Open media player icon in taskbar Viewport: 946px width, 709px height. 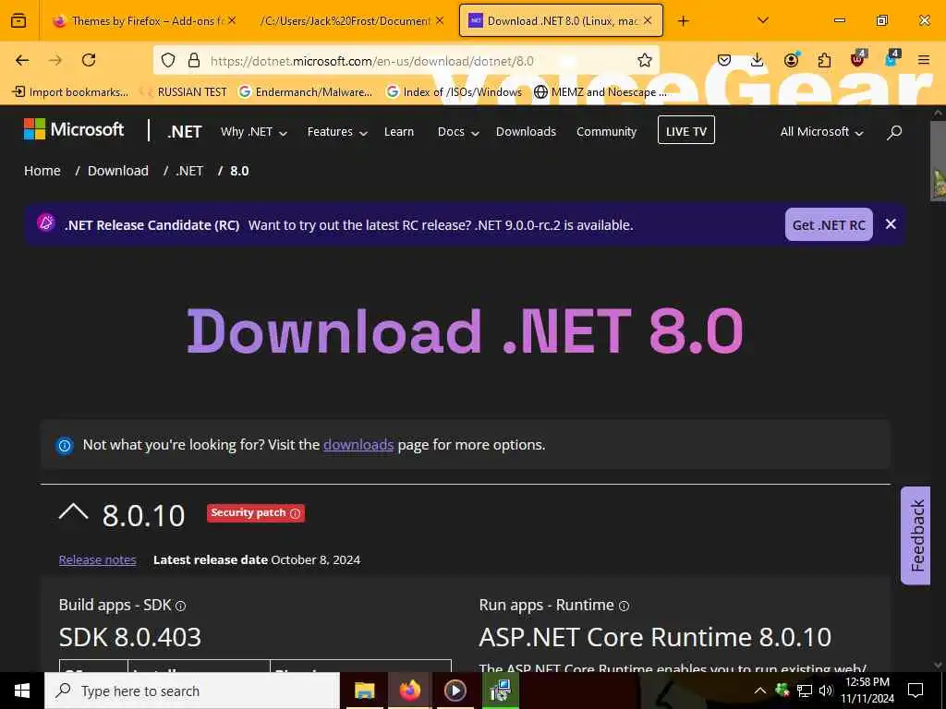[455, 691]
